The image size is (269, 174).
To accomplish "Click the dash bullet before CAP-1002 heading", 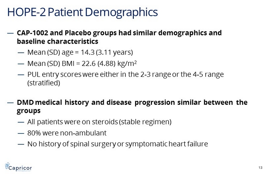I will pos(10,33).
